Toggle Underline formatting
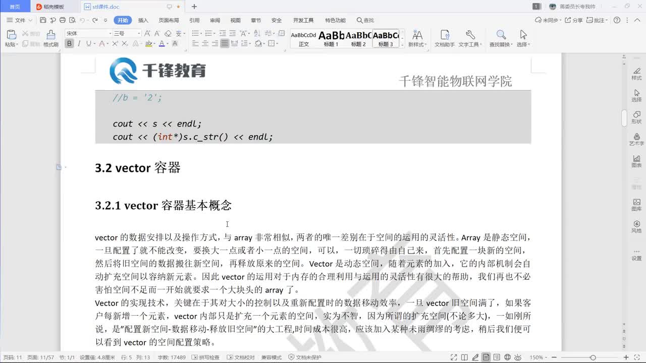646x363 pixels. tap(89, 44)
